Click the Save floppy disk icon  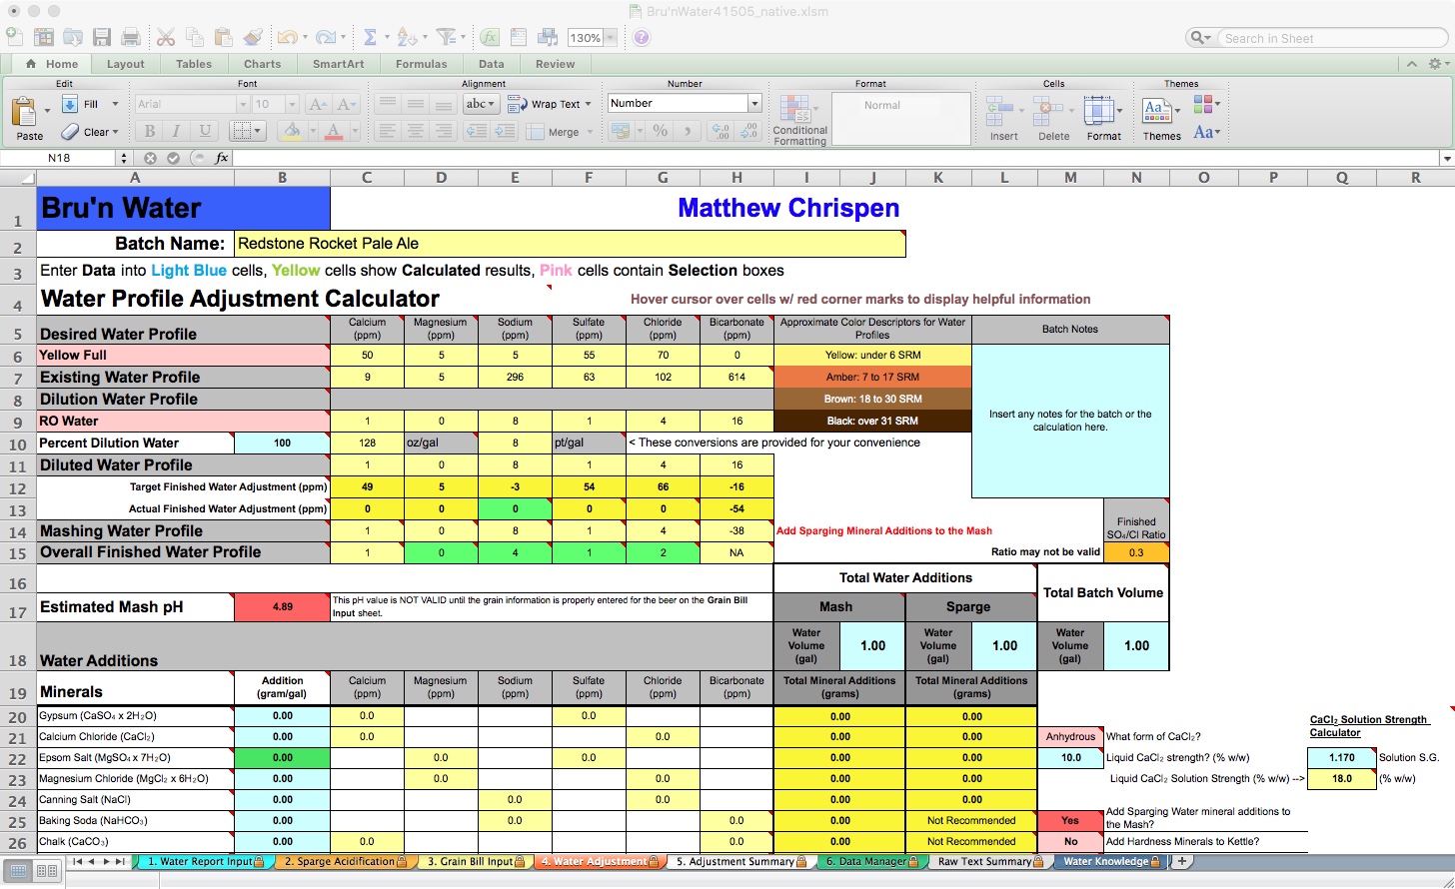tap(101, 38)
